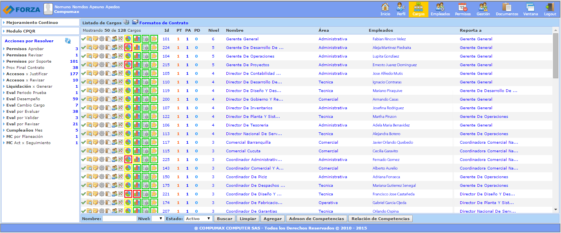Image resolution: width=561 pixels, height=233 pixels.
Task: Open the Ventana menu
Action: pos(530,9)
